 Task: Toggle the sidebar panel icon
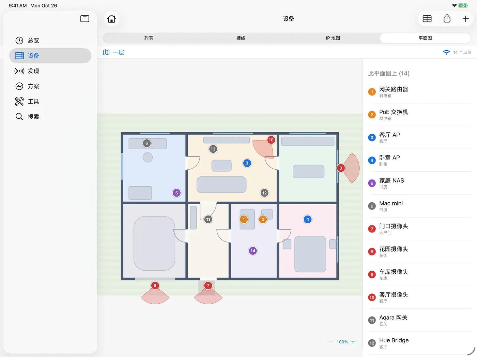pos(85,19)
